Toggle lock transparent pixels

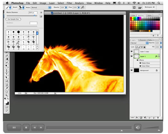pos(136,47)
